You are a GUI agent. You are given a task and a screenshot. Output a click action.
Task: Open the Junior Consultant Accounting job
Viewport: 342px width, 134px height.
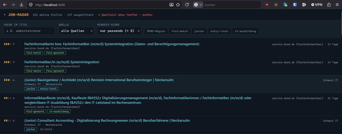click(x=107, y=120)
